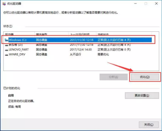Viewport: 162px width, 131px height.
Task: Click the 媒体类型 column header
Action: click(x=42, y=35)
